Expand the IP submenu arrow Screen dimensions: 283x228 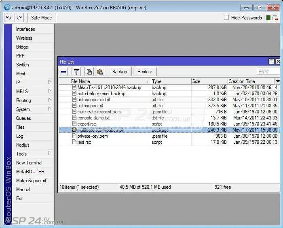pyautogui.click(x=49, y=82)
